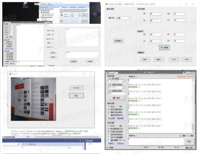Open the 波特率 dropdown in the serial Form1 window
This screenshot has width=202, height=154.
tap(56, 35)
